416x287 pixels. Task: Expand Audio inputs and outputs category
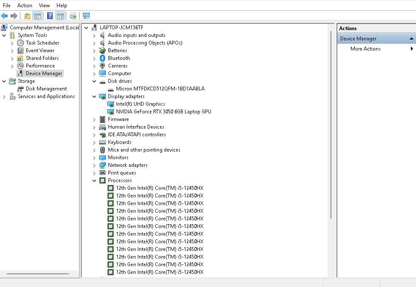click(x=94, y=36)
